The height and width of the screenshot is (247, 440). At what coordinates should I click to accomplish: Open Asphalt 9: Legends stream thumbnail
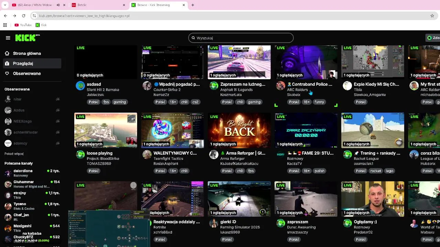click(239, 62)
